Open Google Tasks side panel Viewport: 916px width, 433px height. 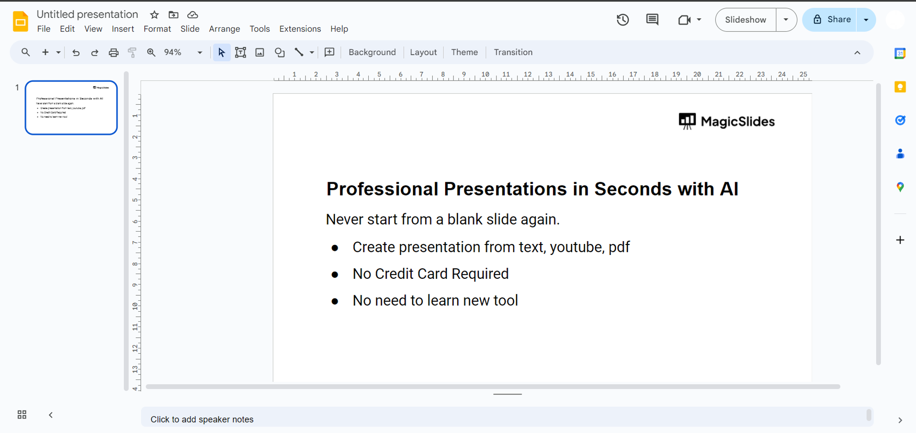click(900, 120)
